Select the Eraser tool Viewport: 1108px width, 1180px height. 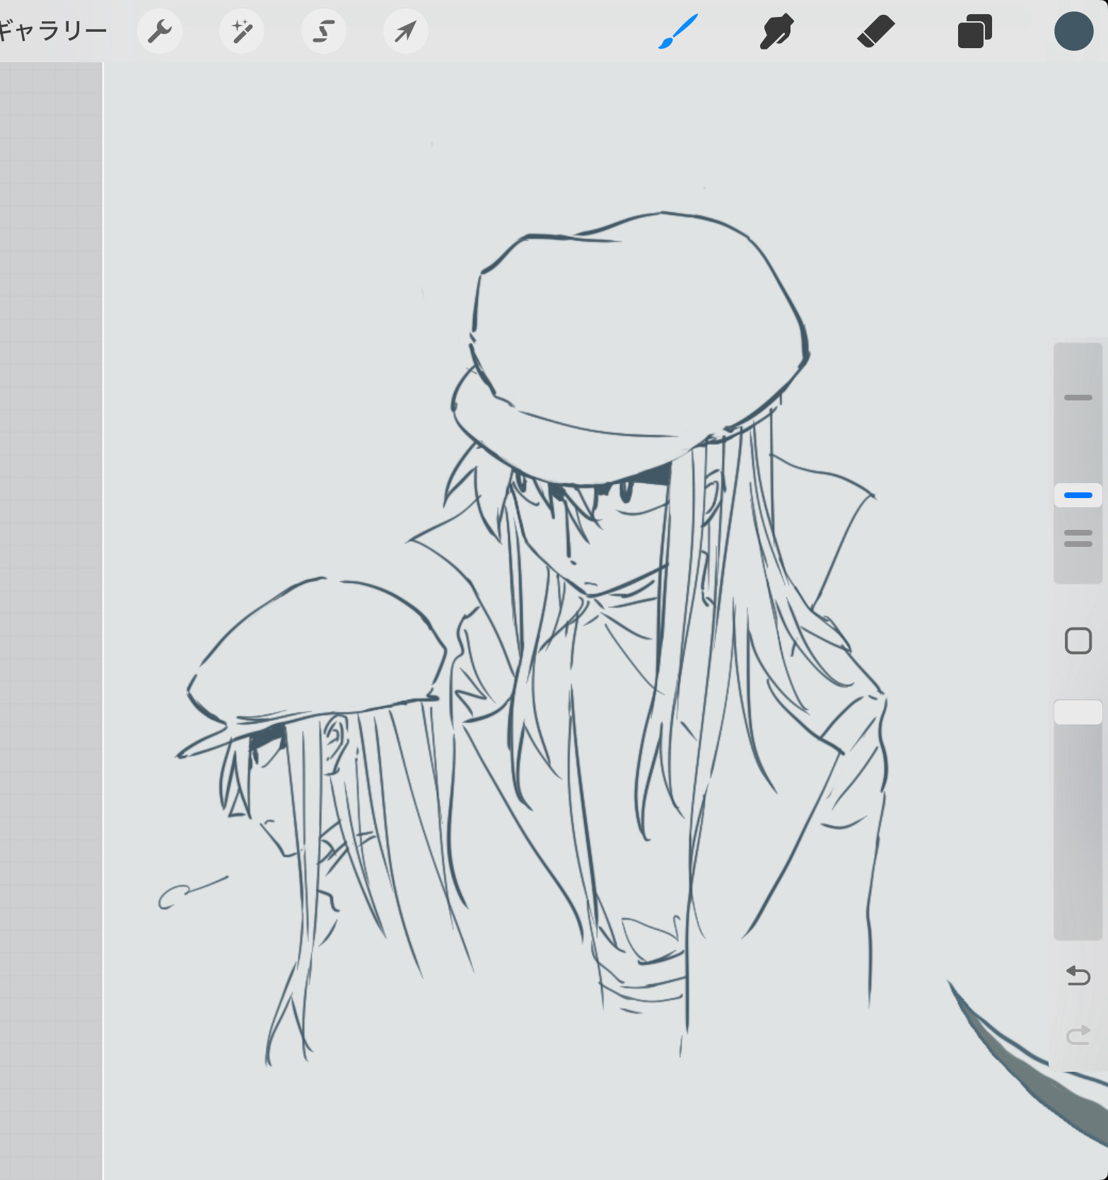pyautogui.click(x=875, y=32)
